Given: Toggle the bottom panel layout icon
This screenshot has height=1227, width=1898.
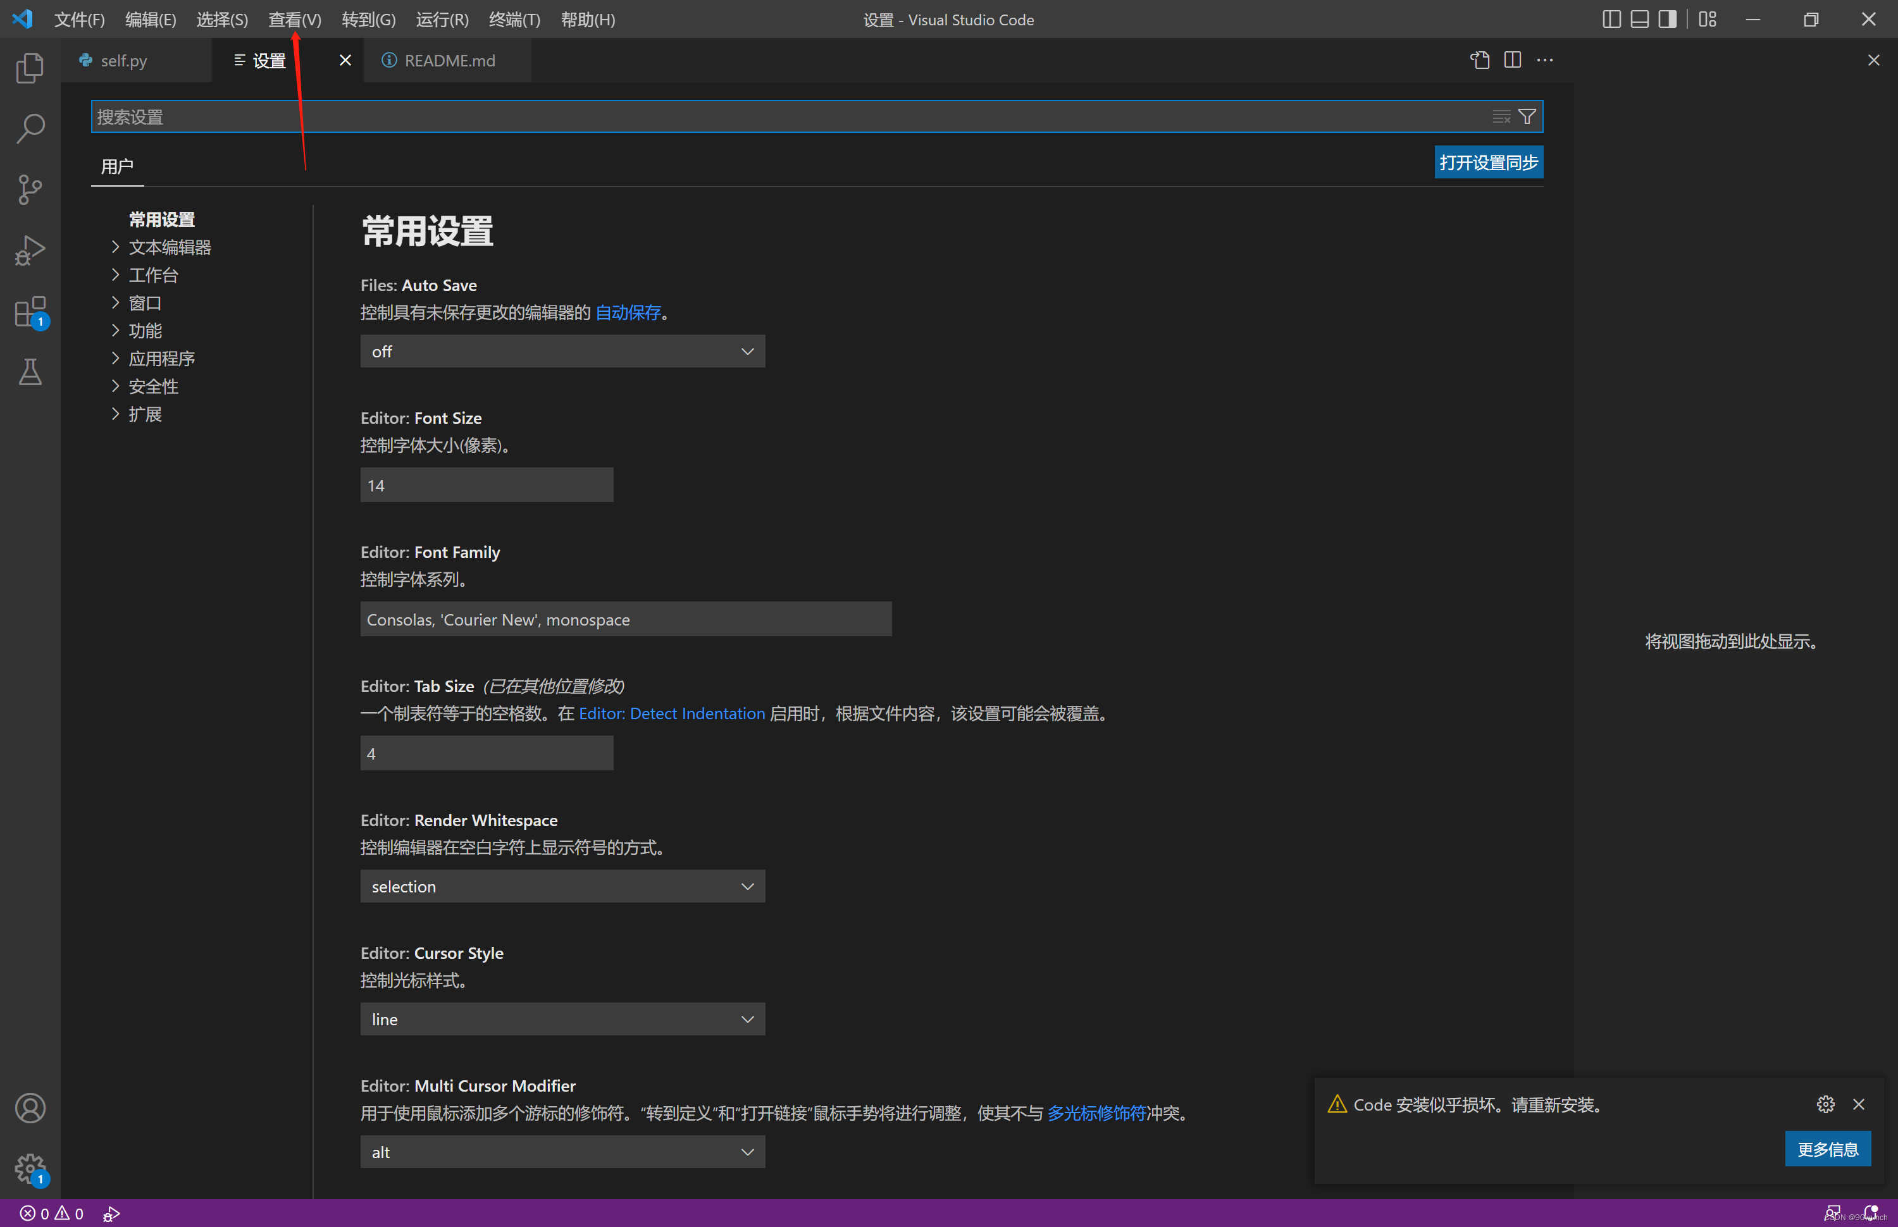Looking at the screenshot, I should [x=1639, y=19].
